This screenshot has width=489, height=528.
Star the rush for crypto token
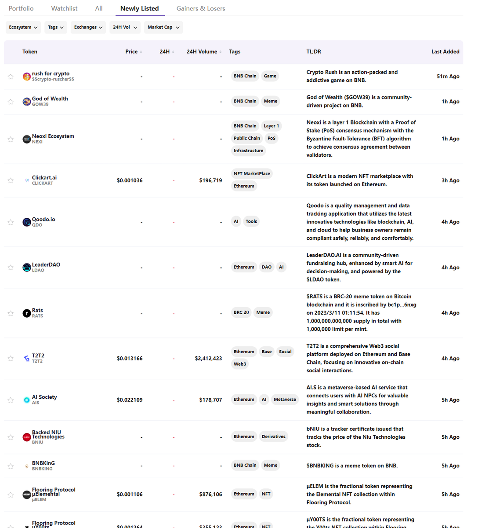click(11, 77)
